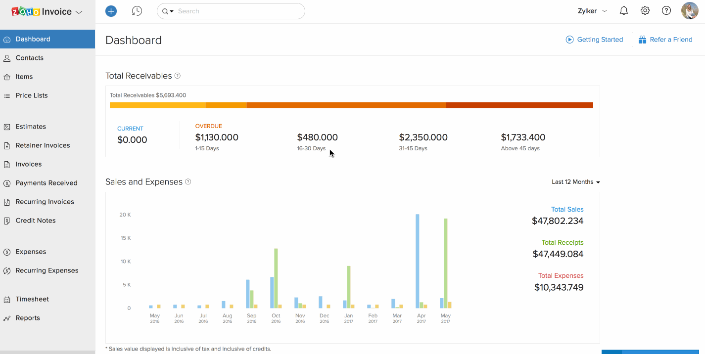Open the notifications bell icon
This screenshot has width=705, height=354.
[624, 11]
